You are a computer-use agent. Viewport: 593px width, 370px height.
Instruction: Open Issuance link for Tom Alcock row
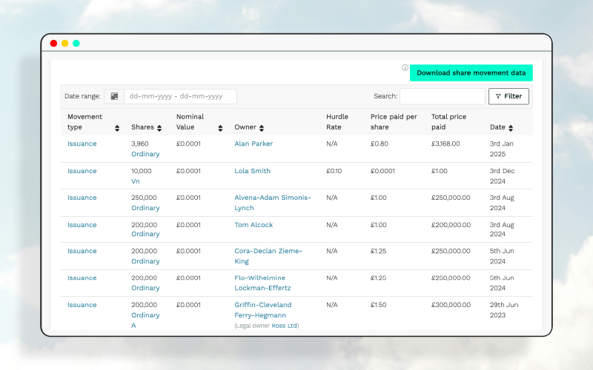(x=82, y=225)
